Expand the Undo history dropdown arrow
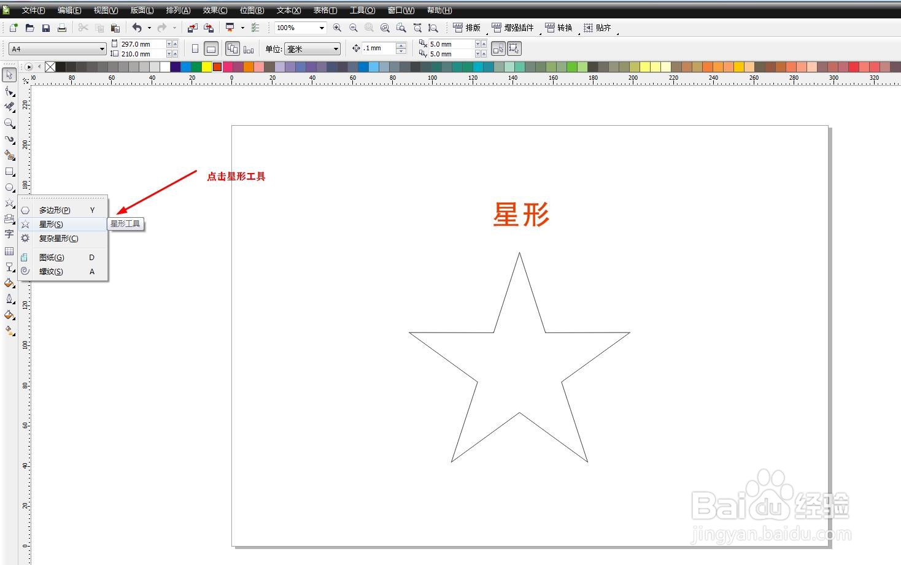This screenshot has height=565, width=901. pyautogui.click(x=149, y=28)
